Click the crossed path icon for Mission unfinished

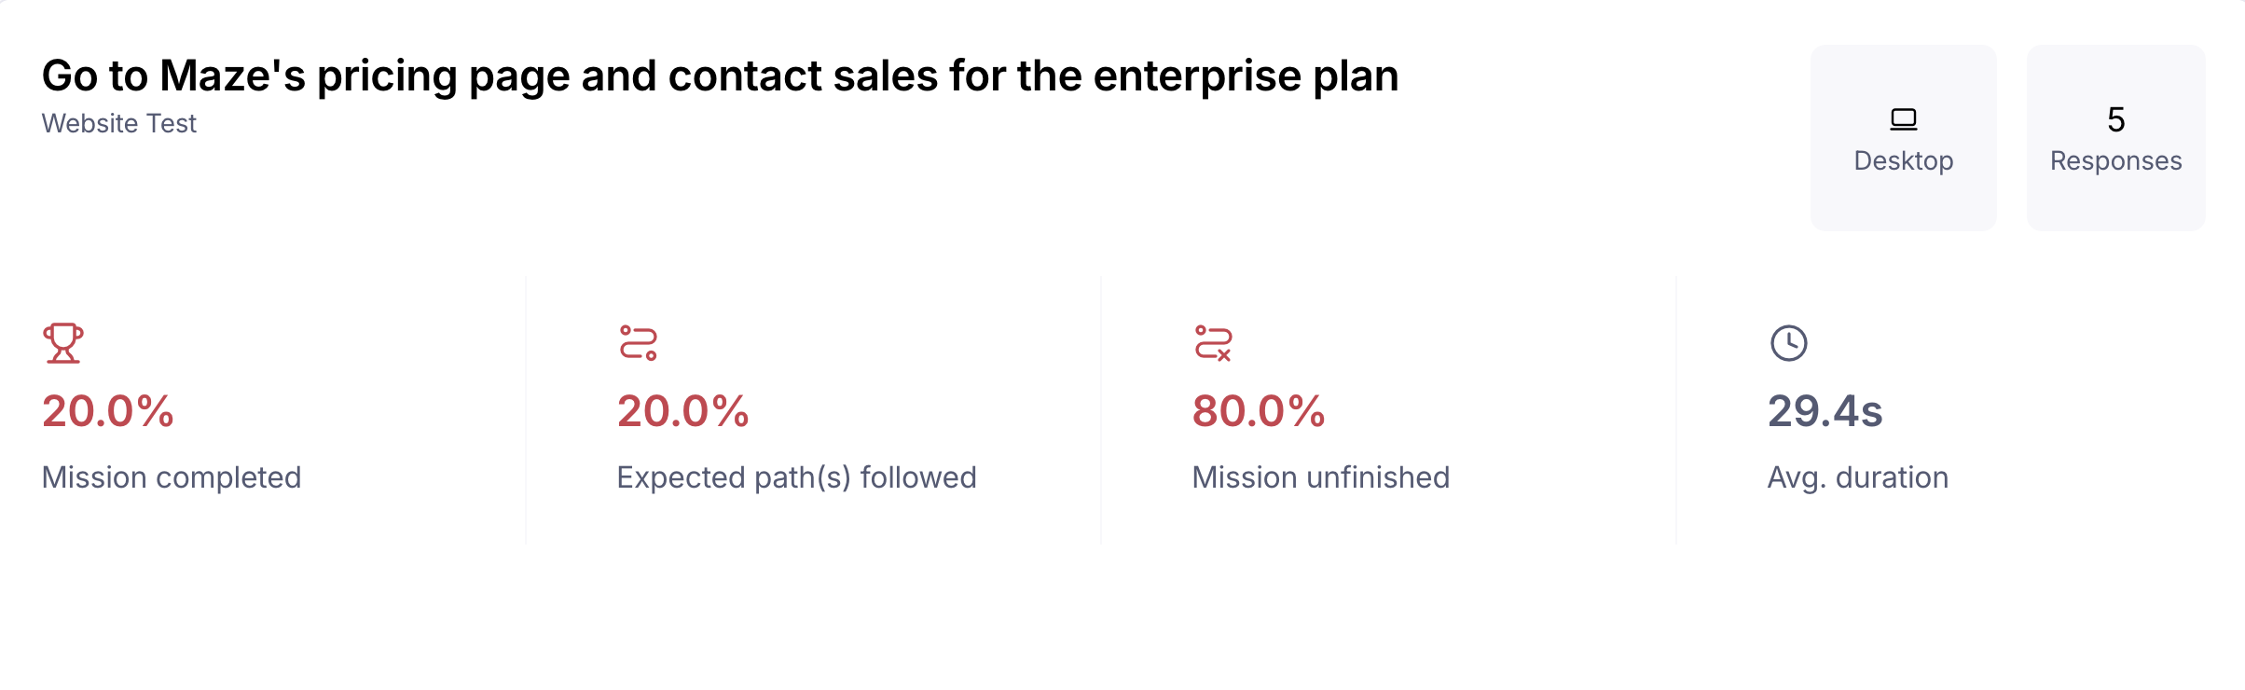coord(1214,343)
